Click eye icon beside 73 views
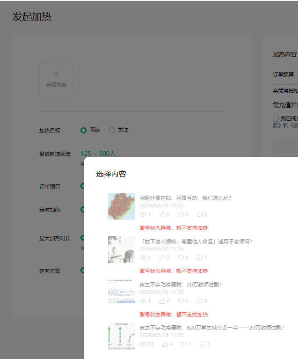 pos(143,344)
